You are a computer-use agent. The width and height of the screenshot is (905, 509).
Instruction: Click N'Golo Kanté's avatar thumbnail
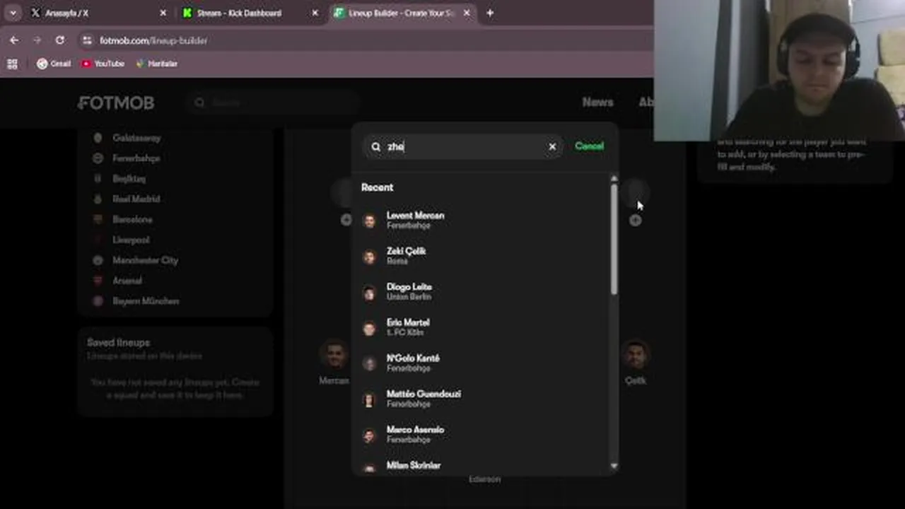click(369, 363)
